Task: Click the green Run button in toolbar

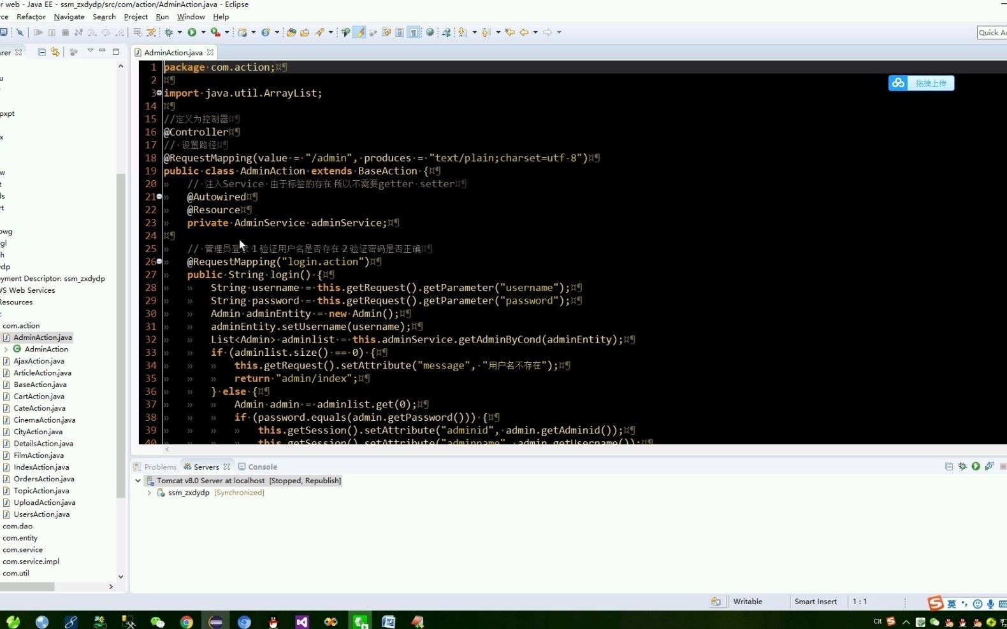Action: 192,32
